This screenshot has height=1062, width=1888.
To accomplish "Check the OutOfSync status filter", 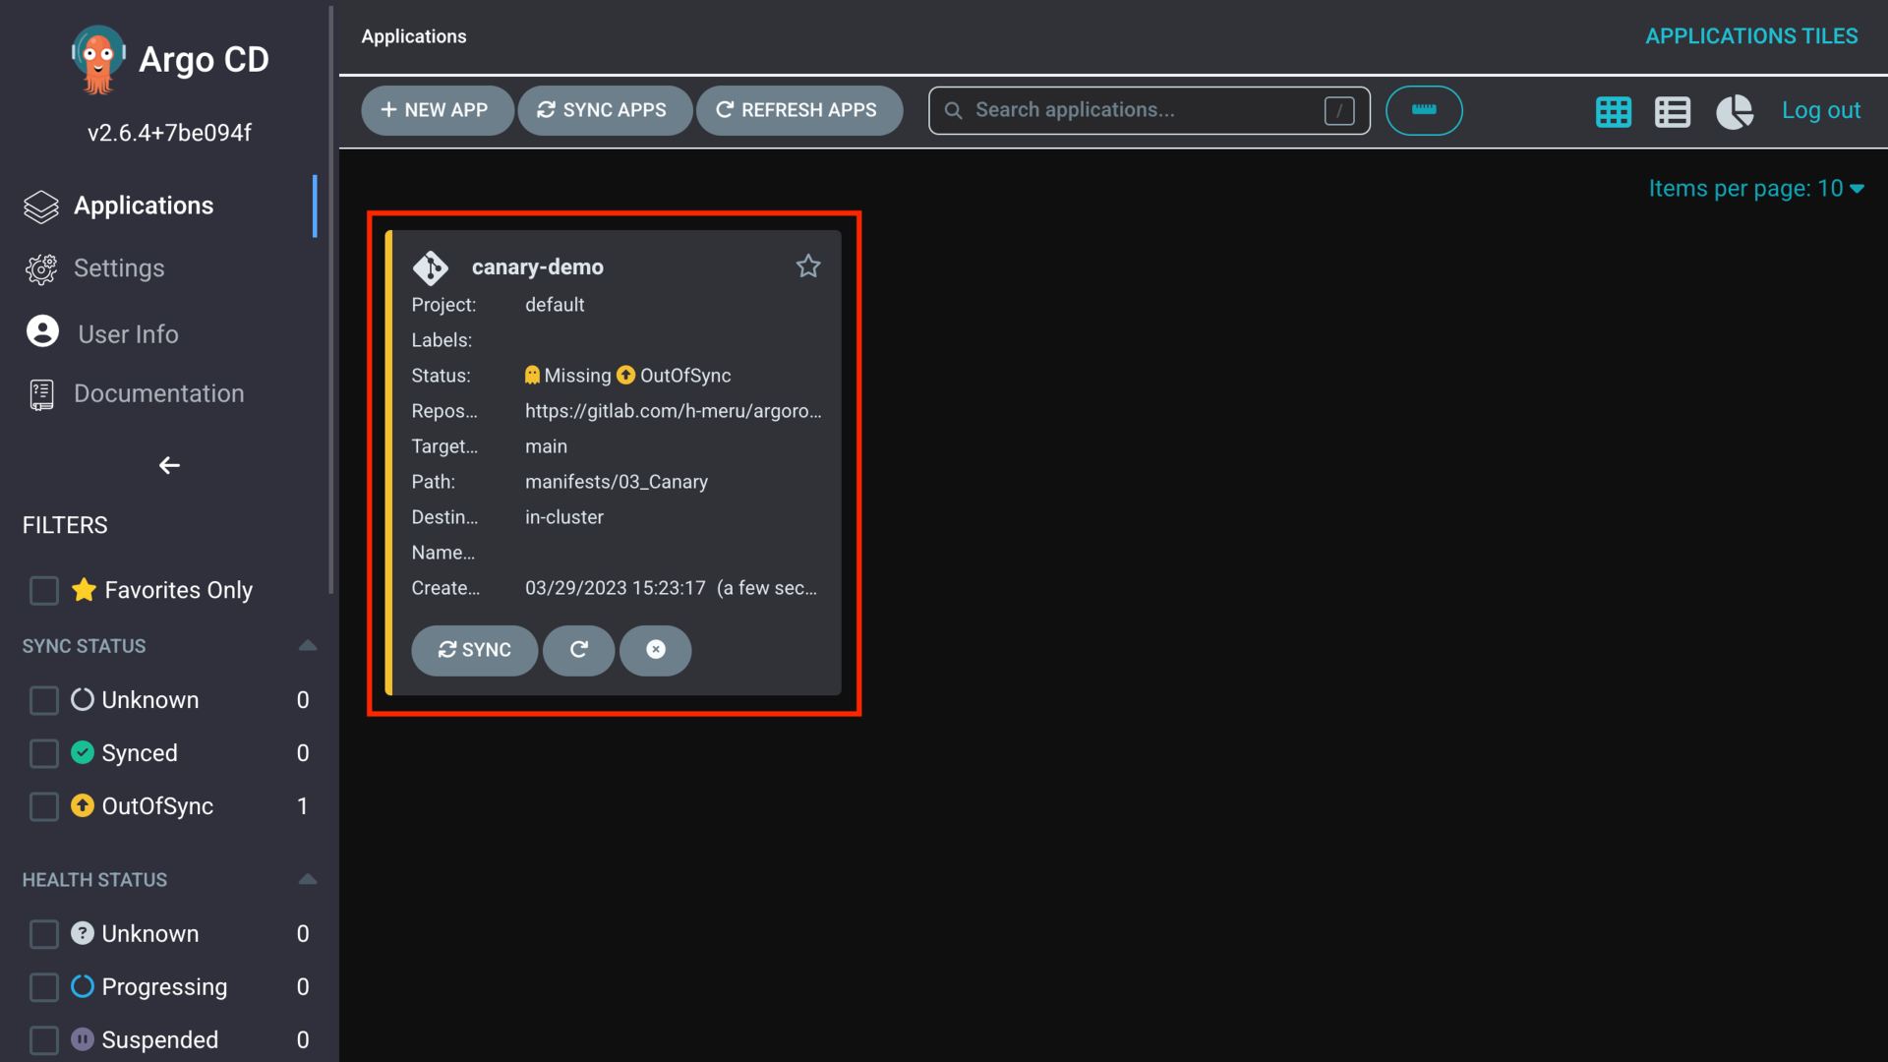I will [x=43, y=806].
